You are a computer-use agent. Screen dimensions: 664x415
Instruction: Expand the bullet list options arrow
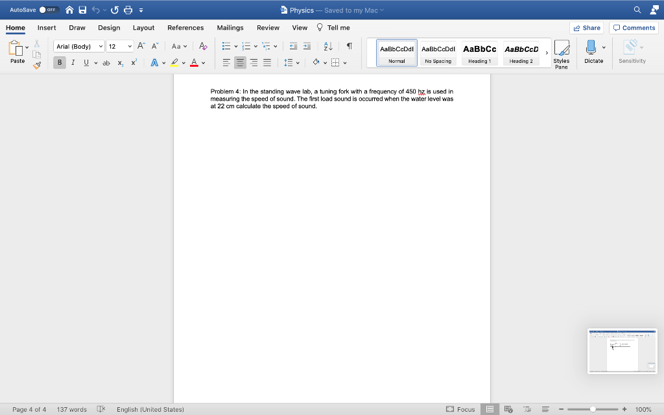[236, 46]
